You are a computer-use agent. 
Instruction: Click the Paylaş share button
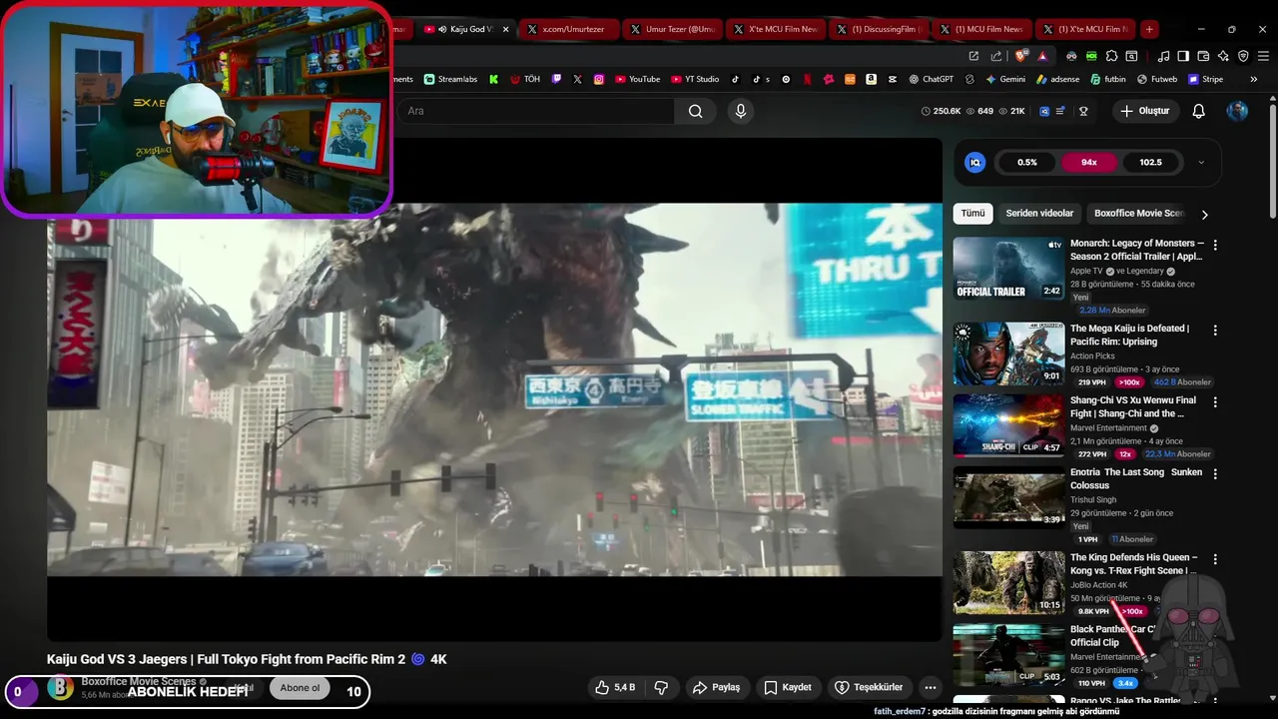(716, 687)
